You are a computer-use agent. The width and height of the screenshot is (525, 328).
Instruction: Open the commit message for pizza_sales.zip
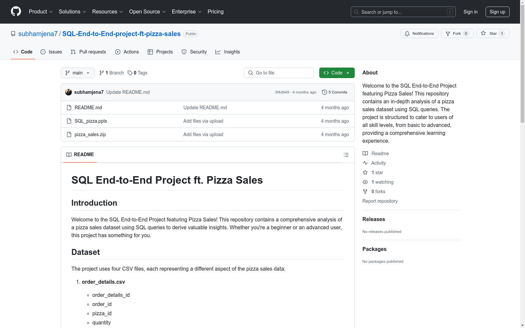point(203,134)
